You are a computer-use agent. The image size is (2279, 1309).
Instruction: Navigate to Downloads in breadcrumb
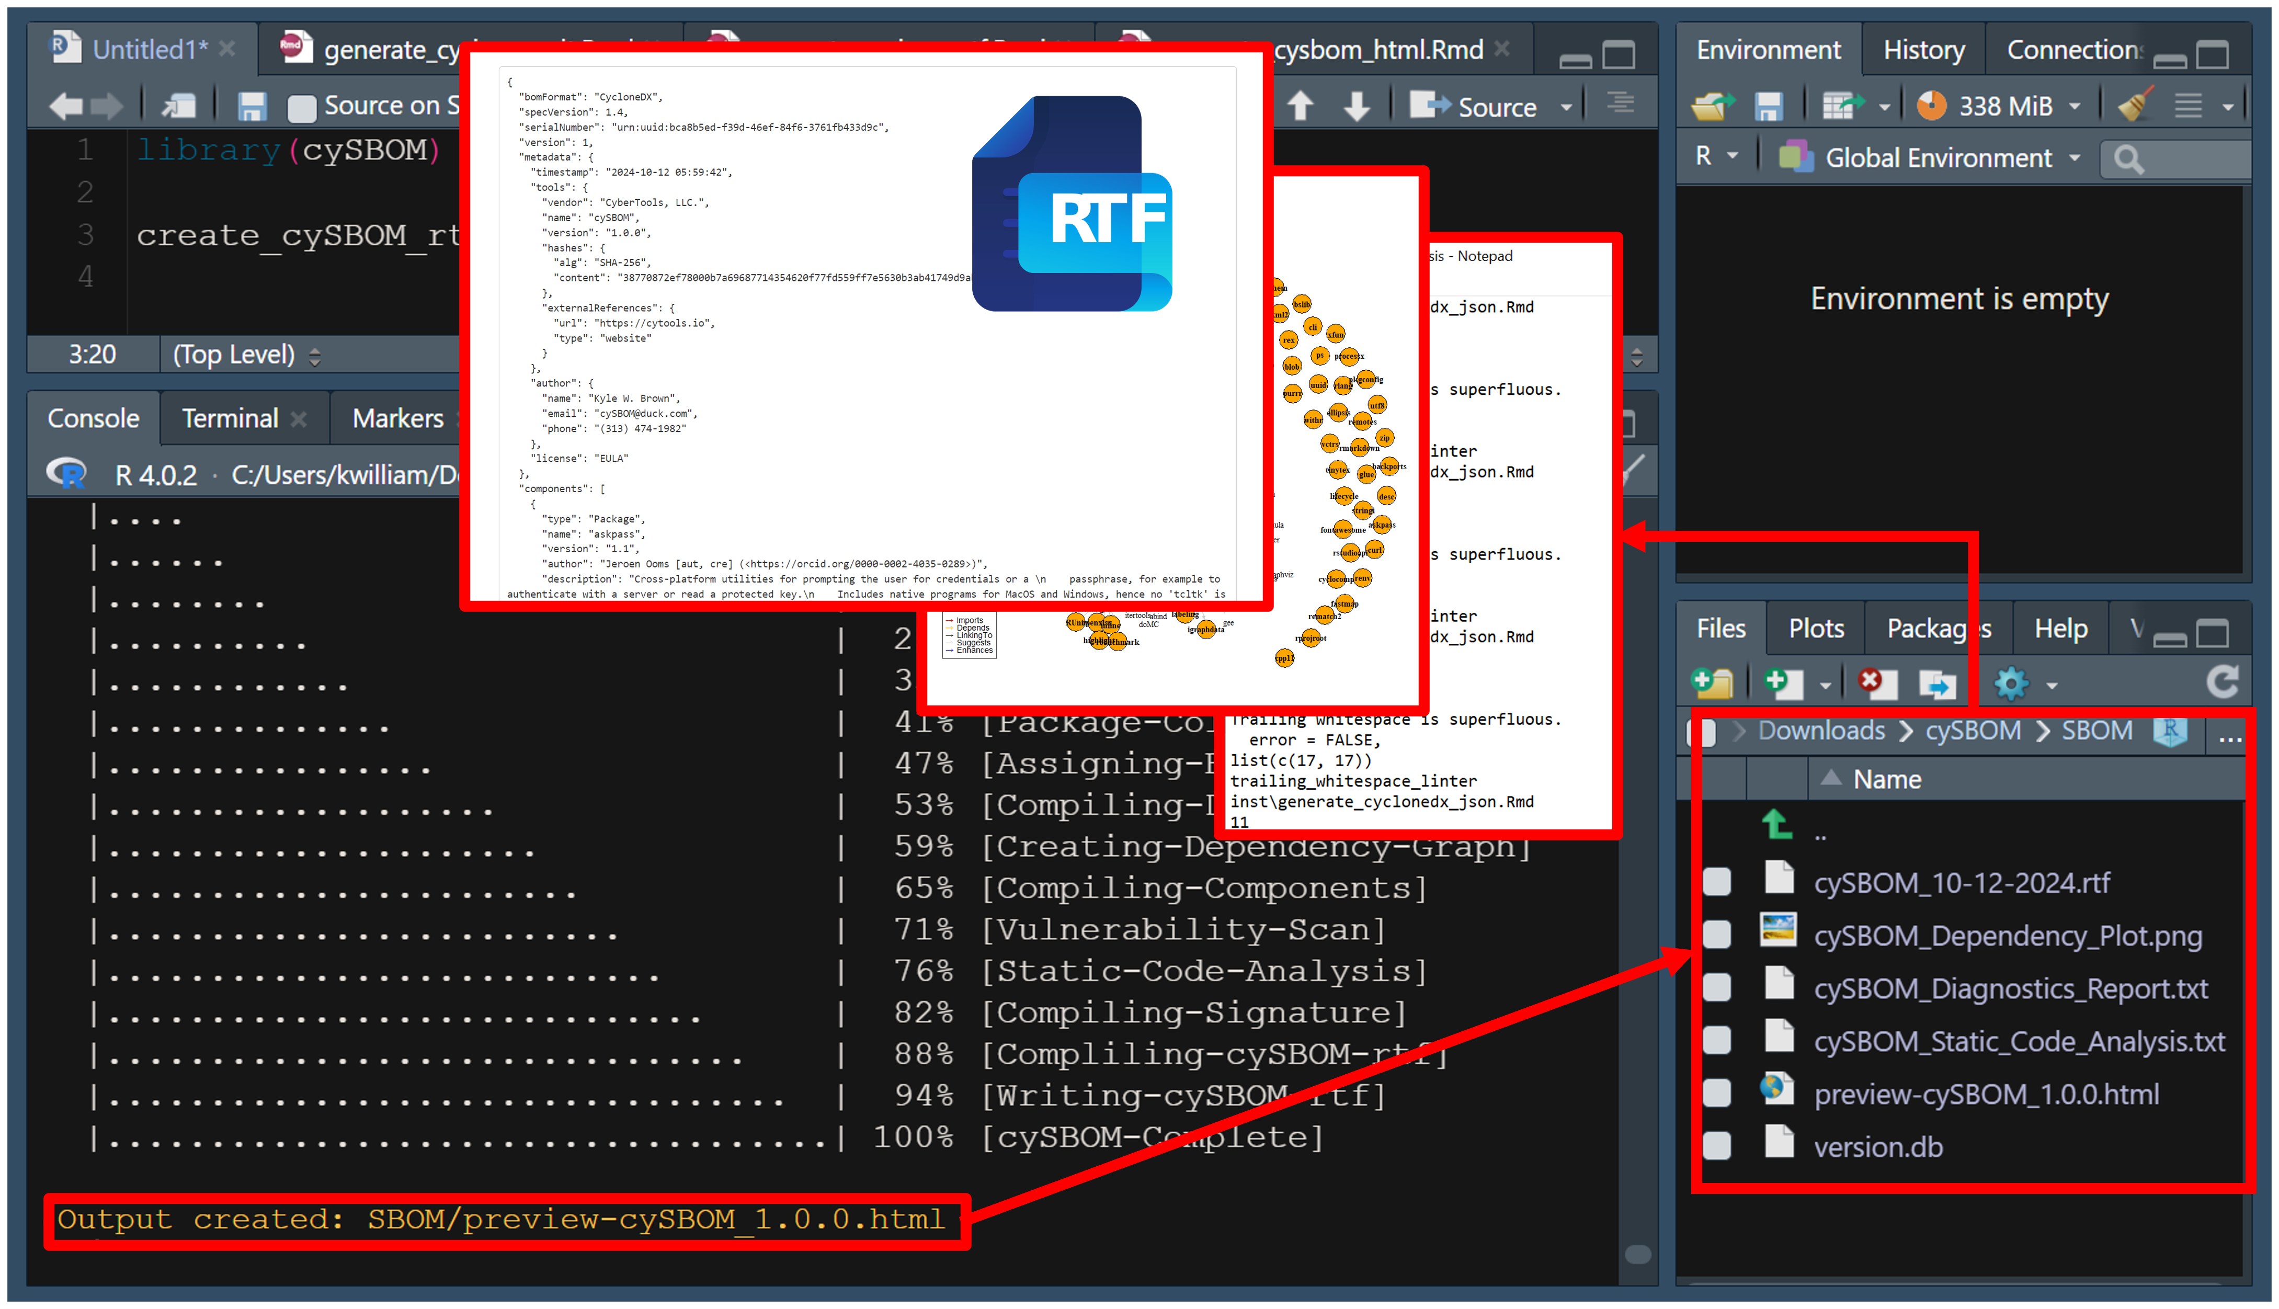1820,731
